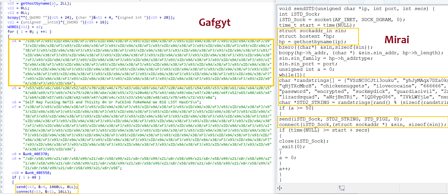
Task: Click the 'if ( i > 49 )' condition
Action: [x=26, y=177]
